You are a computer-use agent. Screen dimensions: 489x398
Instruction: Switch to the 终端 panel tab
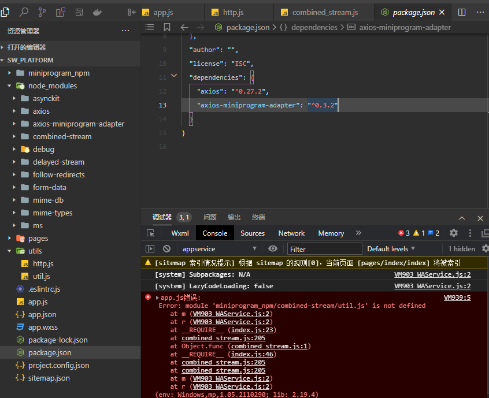[x=258, y=217]
